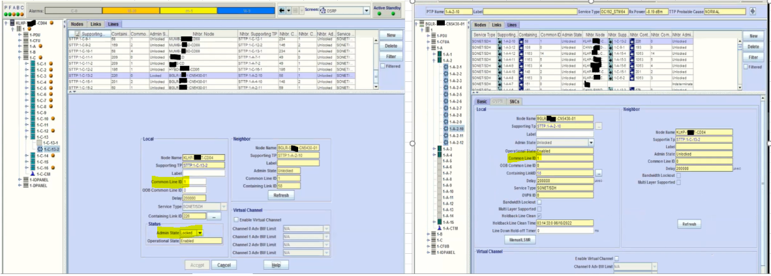Switch to Links tab in left window
The image size is (771, 276).
pos(95,23)
